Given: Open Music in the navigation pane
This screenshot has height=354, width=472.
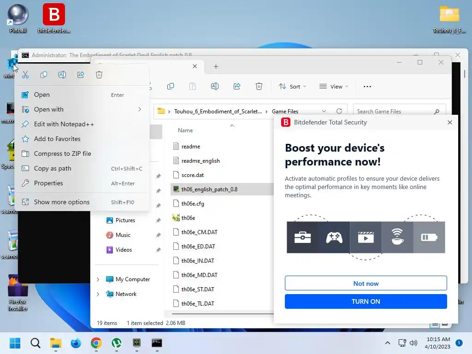Looking at the screenshot, I should pos(123,235).
